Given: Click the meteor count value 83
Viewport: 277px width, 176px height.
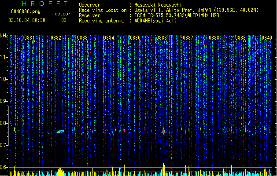Looking at the screenshot, I should tap(64, 20).
